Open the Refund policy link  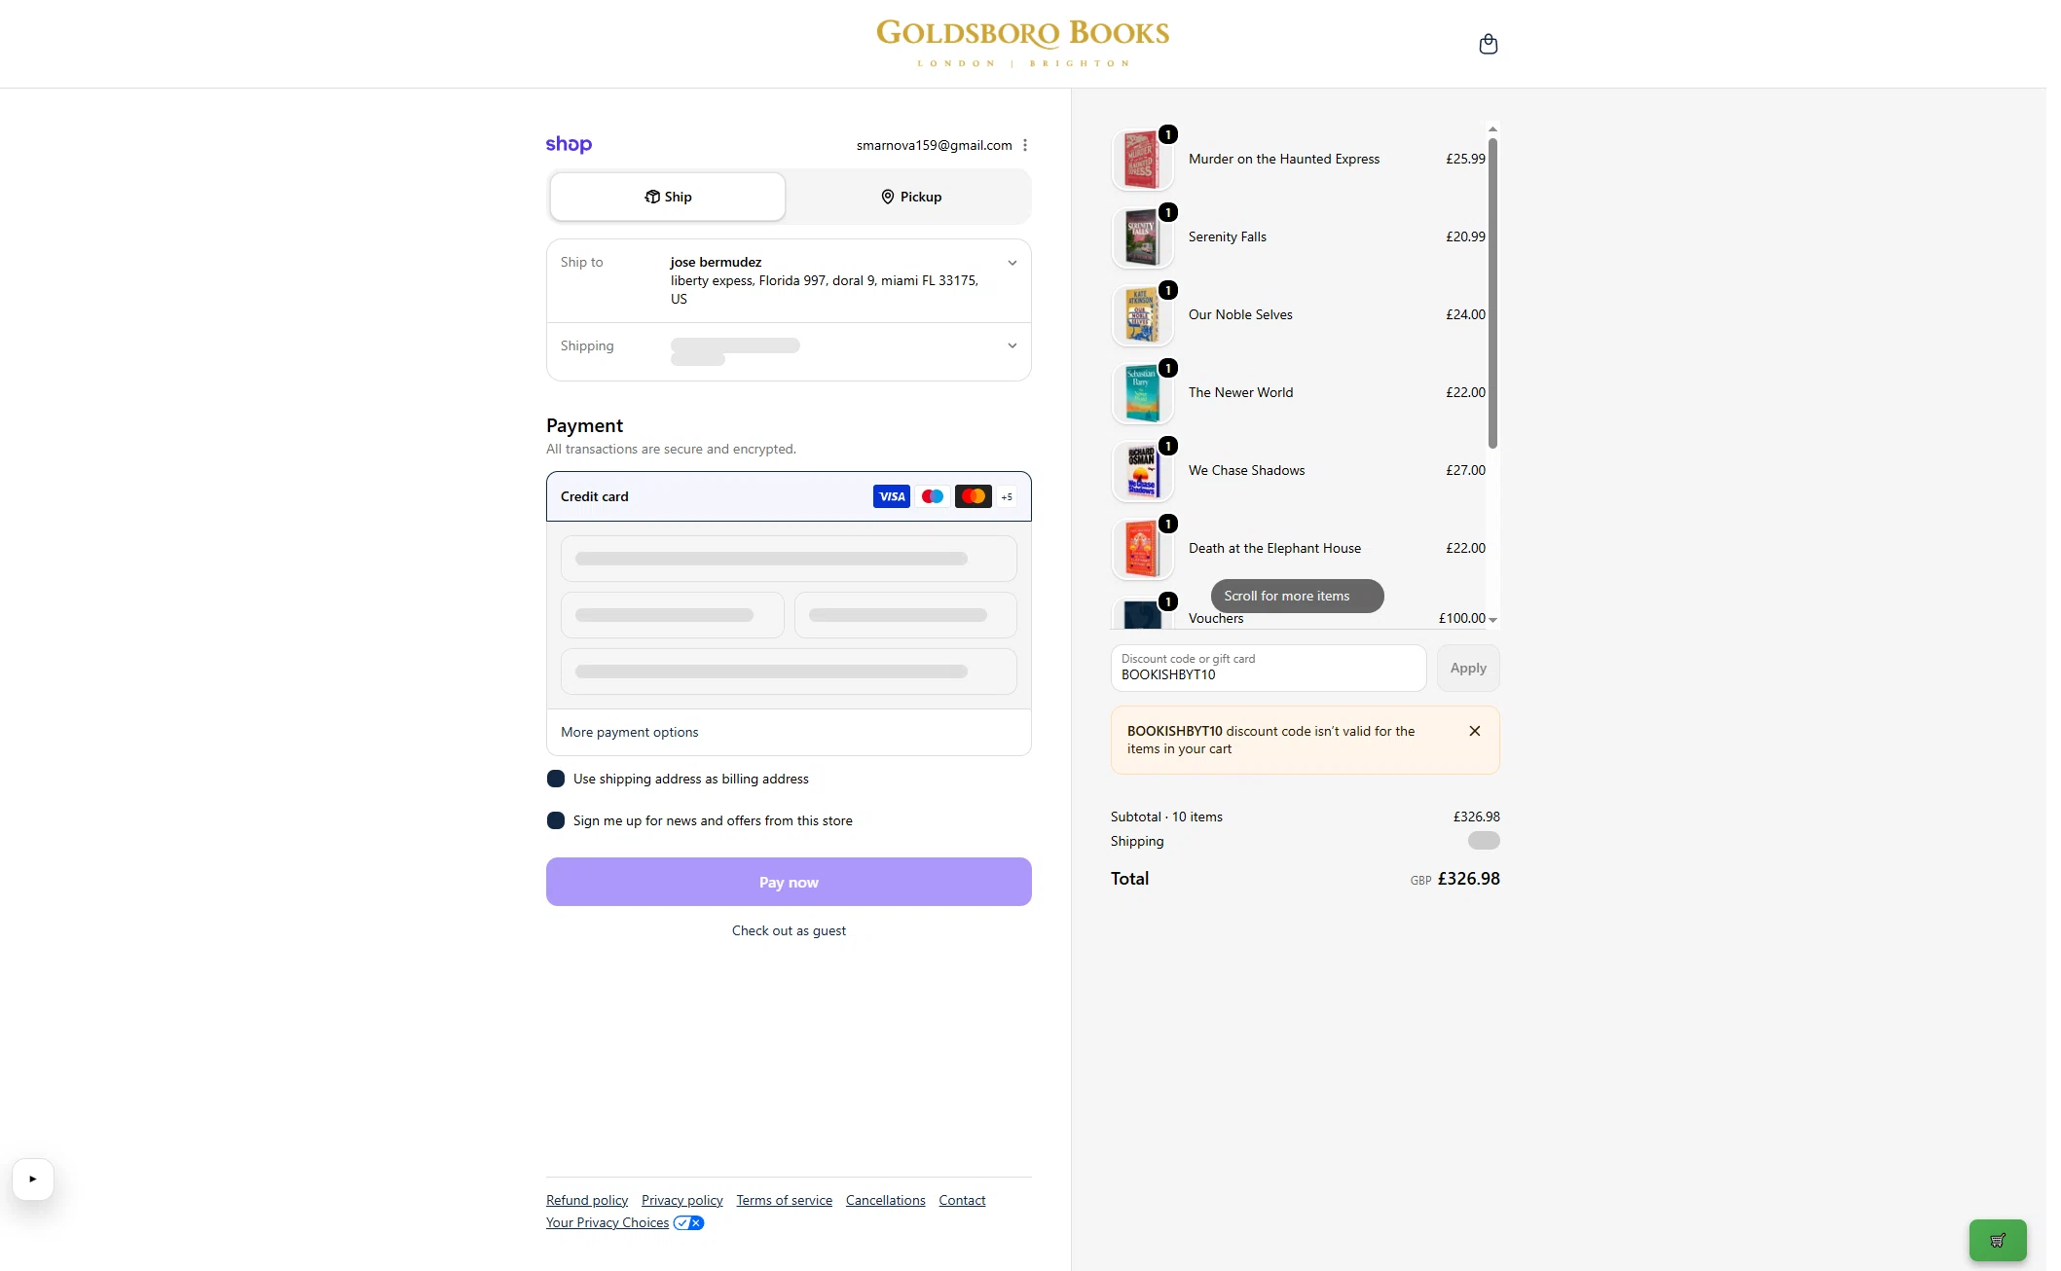click(587, 1200)
